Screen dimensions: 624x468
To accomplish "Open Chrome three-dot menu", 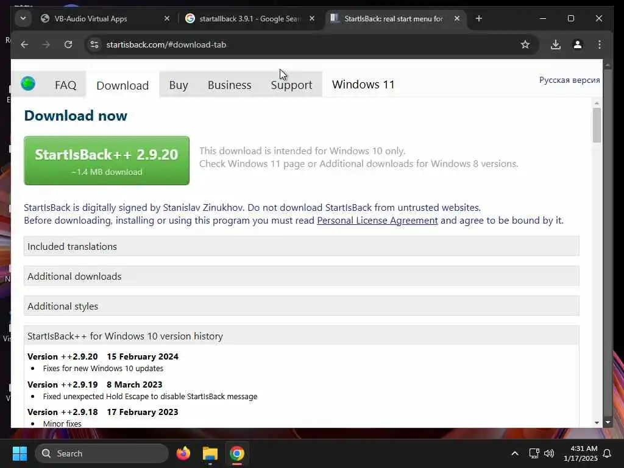I will pos(600,44).
